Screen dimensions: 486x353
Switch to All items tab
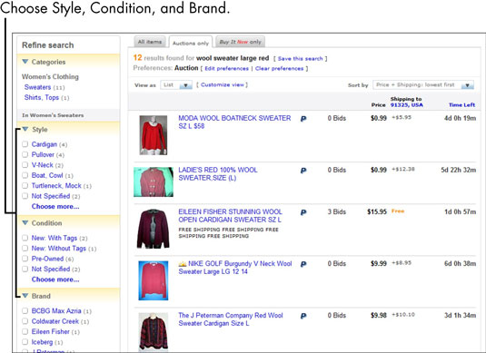click(150, 42)
